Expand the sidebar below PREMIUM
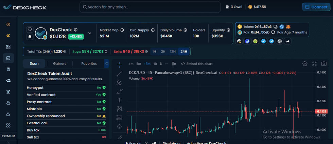The image size is (333, 144). coord(8,142)
